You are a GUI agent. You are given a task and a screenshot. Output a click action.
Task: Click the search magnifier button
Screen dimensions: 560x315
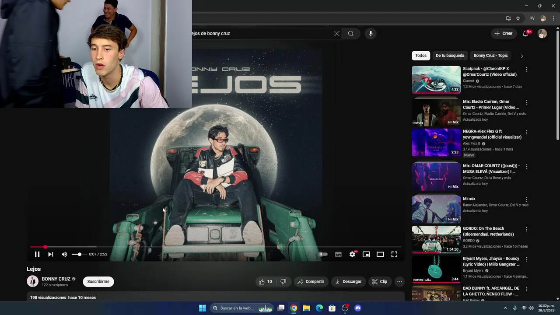tap(351, 33)
